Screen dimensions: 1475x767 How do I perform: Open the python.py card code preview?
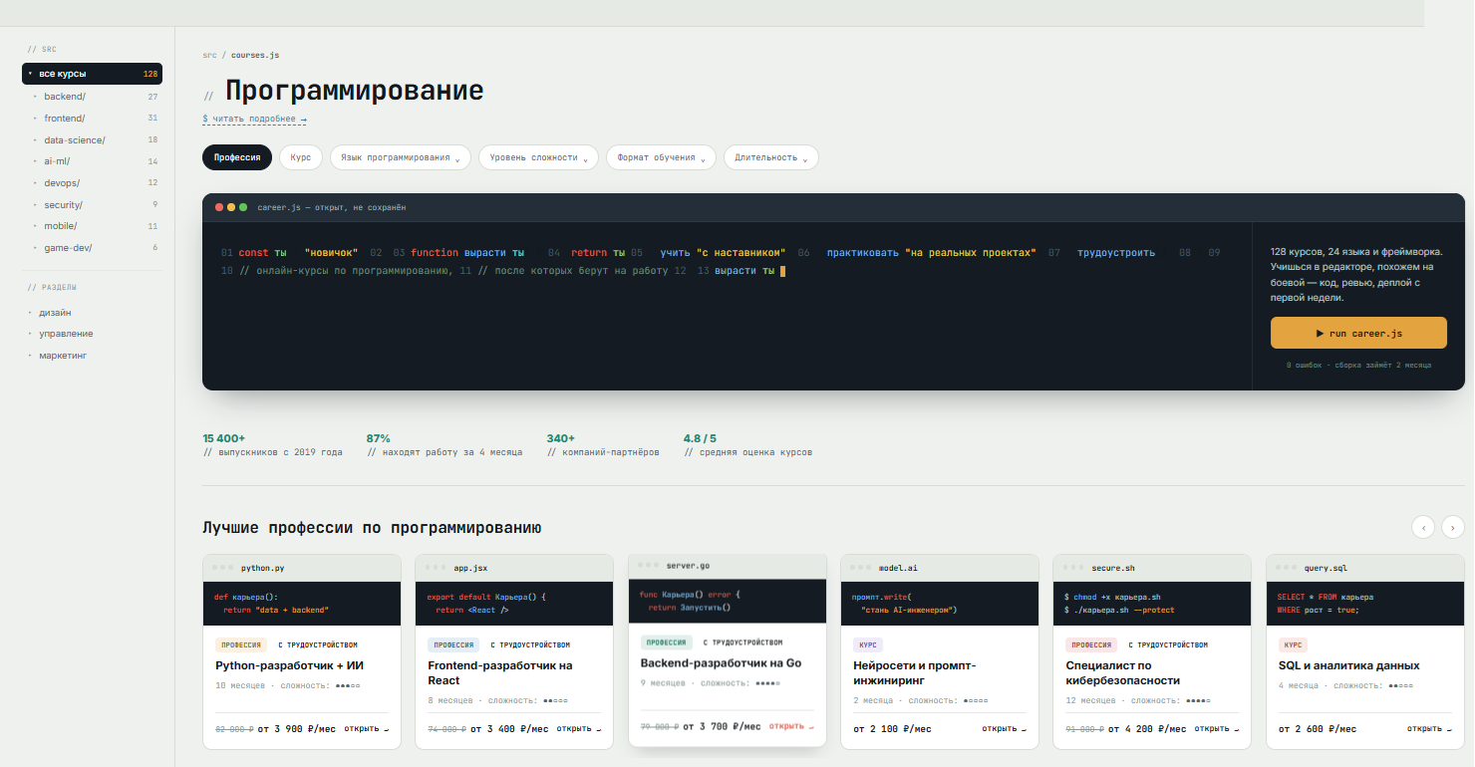[x=304, y=604]
